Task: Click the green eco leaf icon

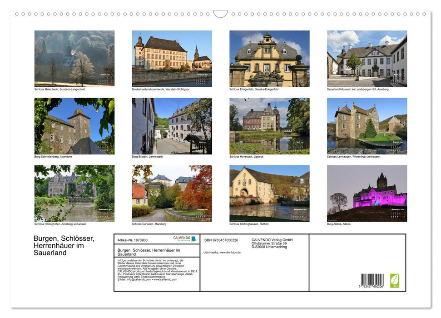Action: click(395, 280)
